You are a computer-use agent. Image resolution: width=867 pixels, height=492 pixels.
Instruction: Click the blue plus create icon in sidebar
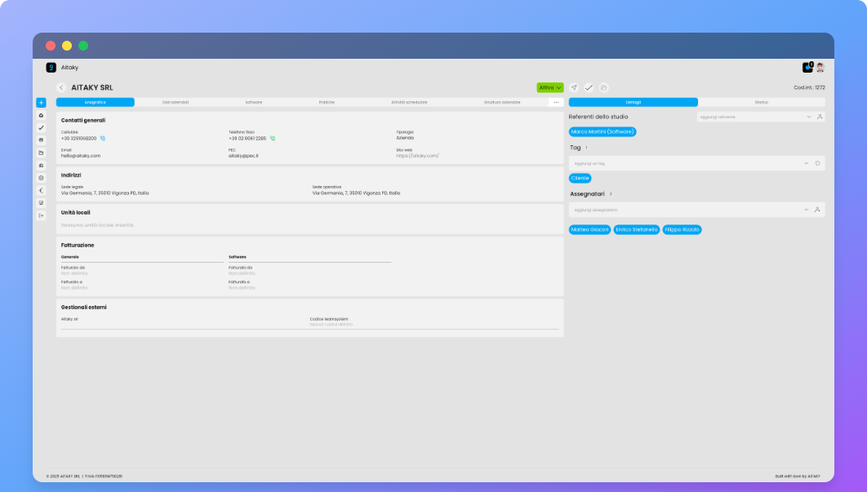pos(39,103)
